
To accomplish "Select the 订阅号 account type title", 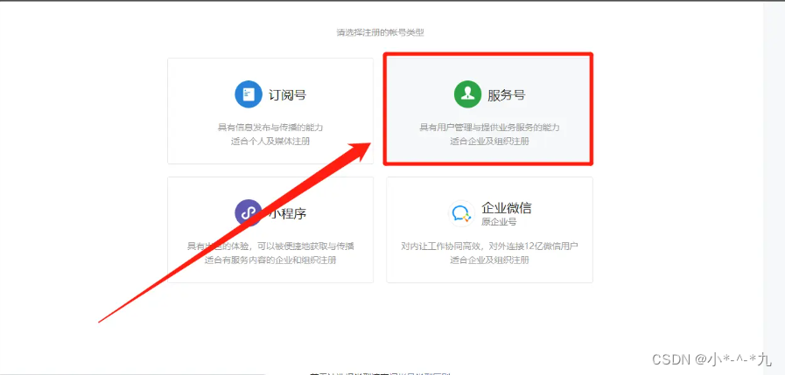I will (x=288, y=94).
